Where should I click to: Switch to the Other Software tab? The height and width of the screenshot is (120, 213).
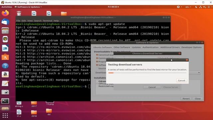pos(122,47)
